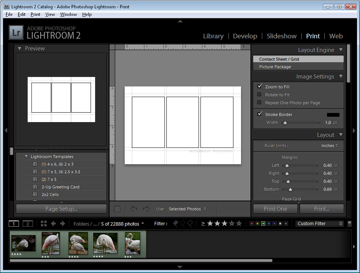Image resolution: width=360 pixels, height=273 pixels.
Task: Open the Ruler Units Inches dropdown
Action: (329, 146)
